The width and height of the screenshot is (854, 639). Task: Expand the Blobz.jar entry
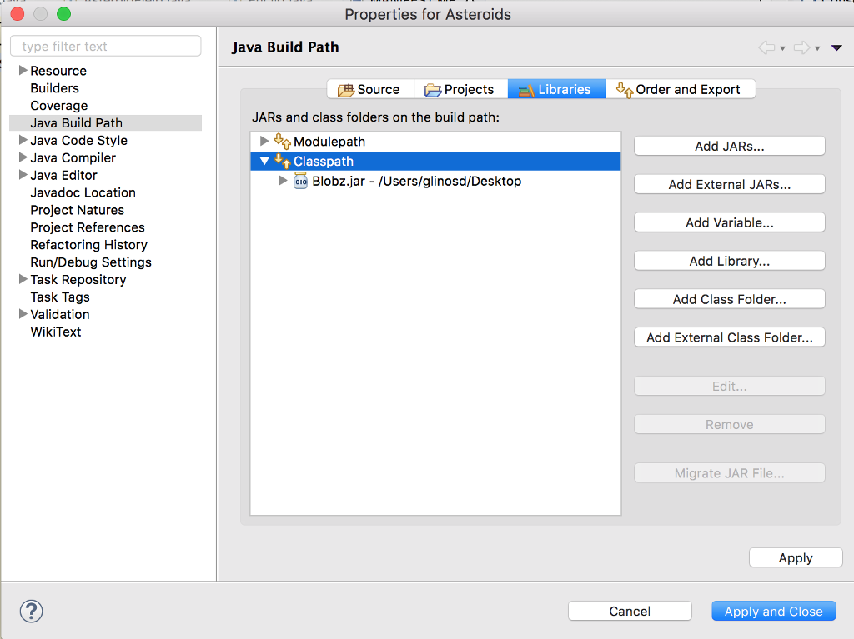(283, 182)
